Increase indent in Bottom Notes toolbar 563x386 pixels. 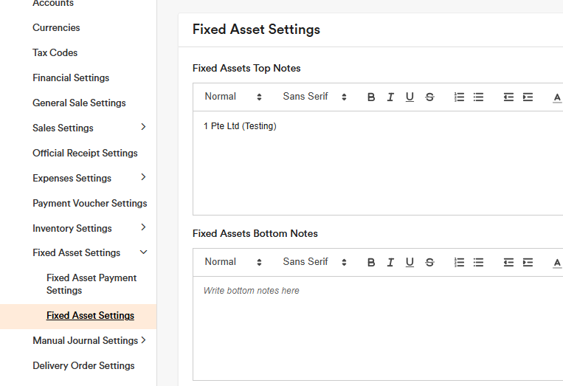coord(528,263)
